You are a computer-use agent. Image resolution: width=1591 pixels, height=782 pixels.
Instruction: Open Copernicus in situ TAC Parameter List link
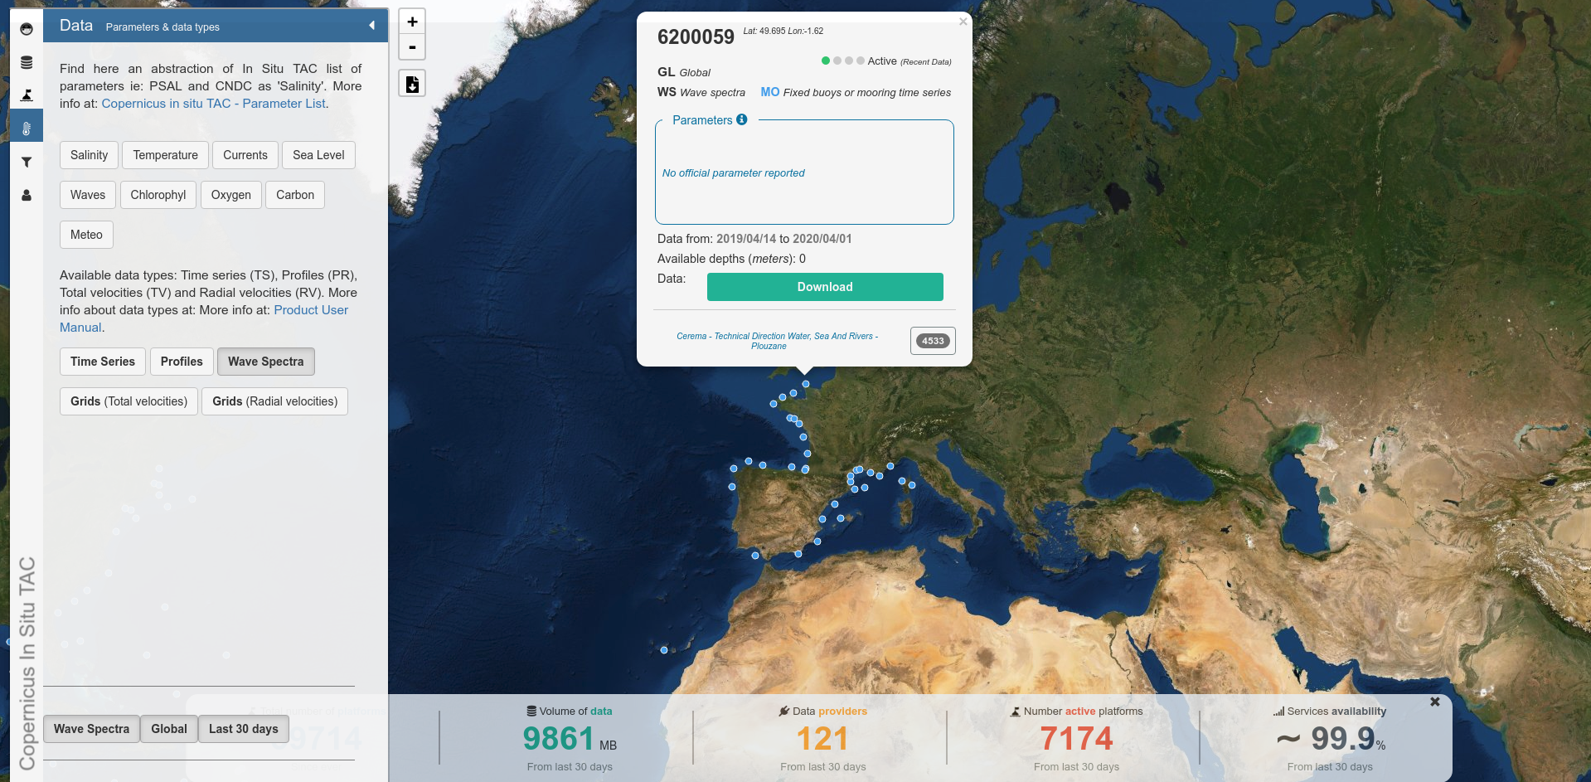click(213, 104)
